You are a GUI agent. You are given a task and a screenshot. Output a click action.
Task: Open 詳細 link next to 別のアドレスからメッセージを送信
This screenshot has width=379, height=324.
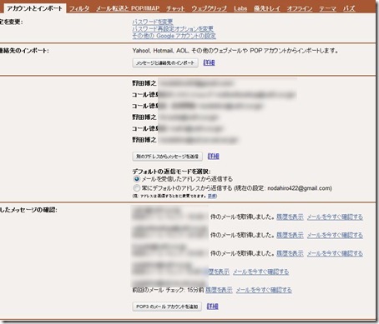pyautogui.click(x=214, y=157)
